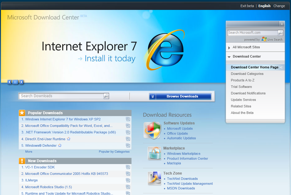Click Exit beta at the top bar

247,6
